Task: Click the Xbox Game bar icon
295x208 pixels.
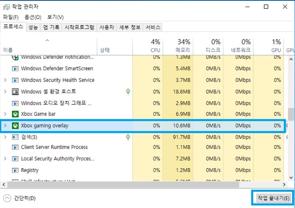Action: (15, 114)
